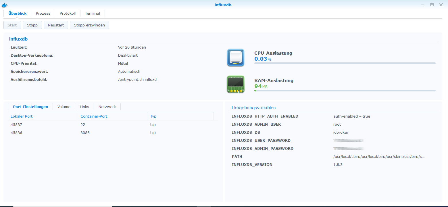
Task: Click the truncated PATH value
Action: point(379,157)
